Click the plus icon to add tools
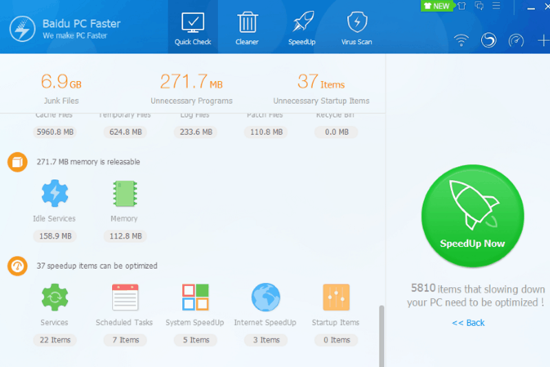This screenshot has height=367, width=550. tap(544, 41)
